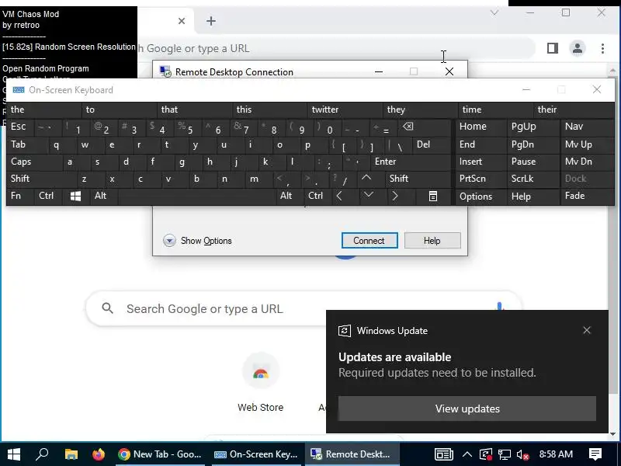Click the Enter key on keyboard
The width and height of the screenshot is (621, 466).
pyautogui.click(x=411, y=162)
